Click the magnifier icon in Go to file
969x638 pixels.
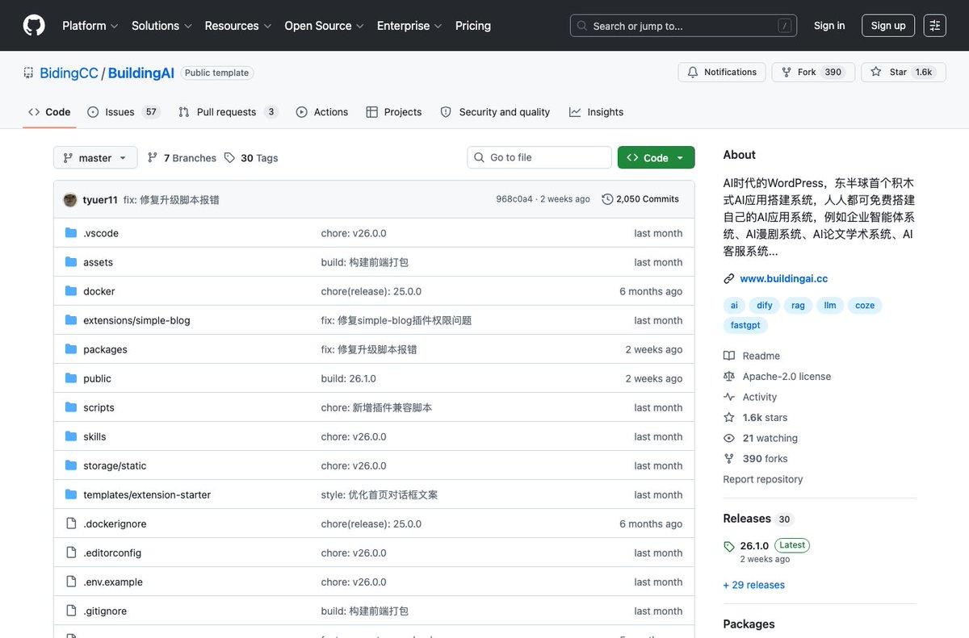click(x=480, y=157)
